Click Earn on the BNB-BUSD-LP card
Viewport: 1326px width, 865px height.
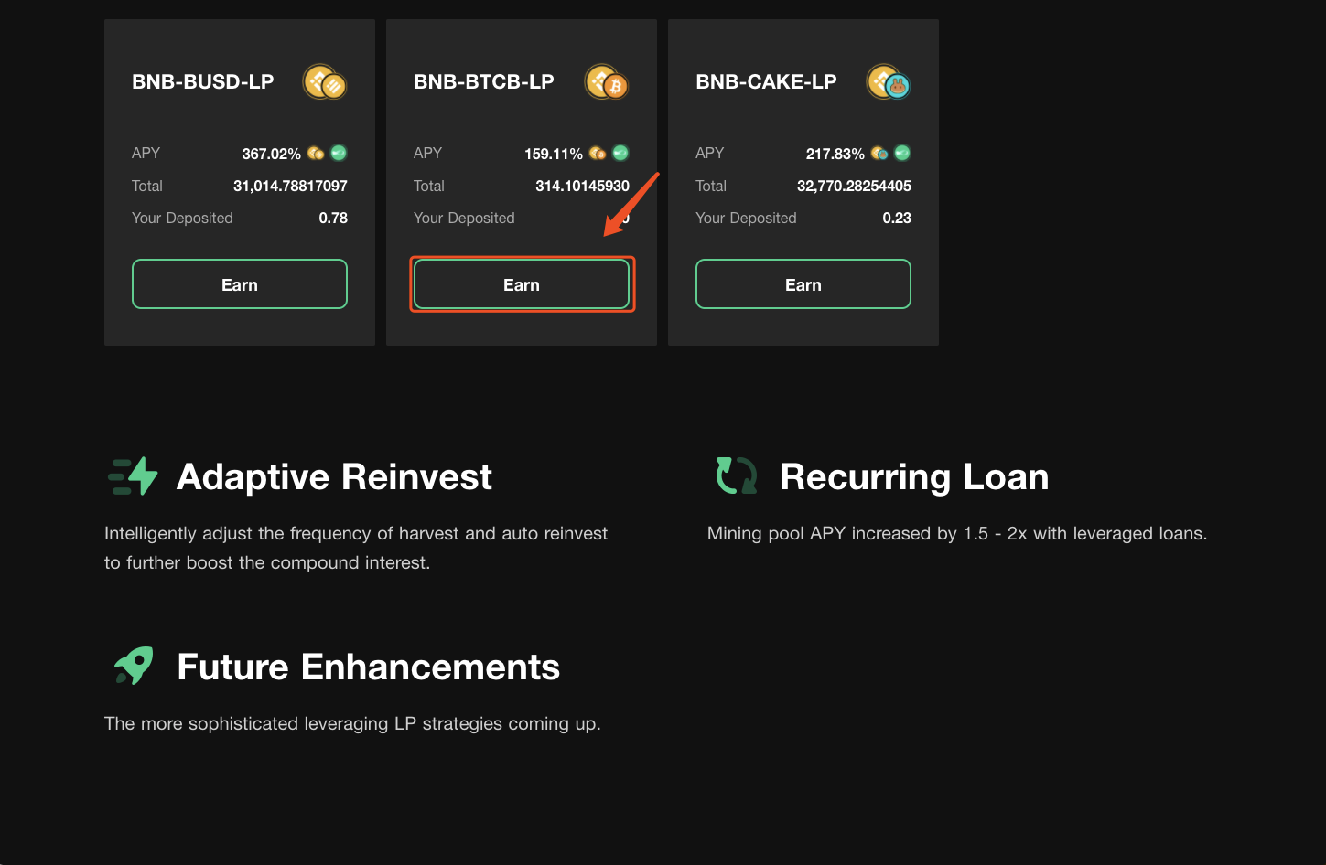click(240, 284)
